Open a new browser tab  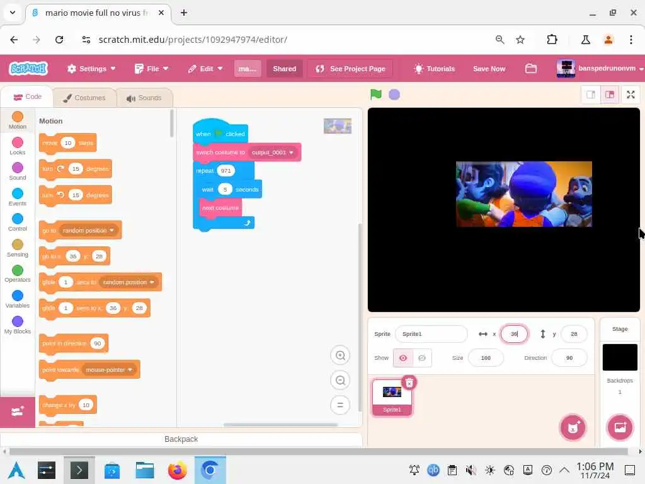184,13
